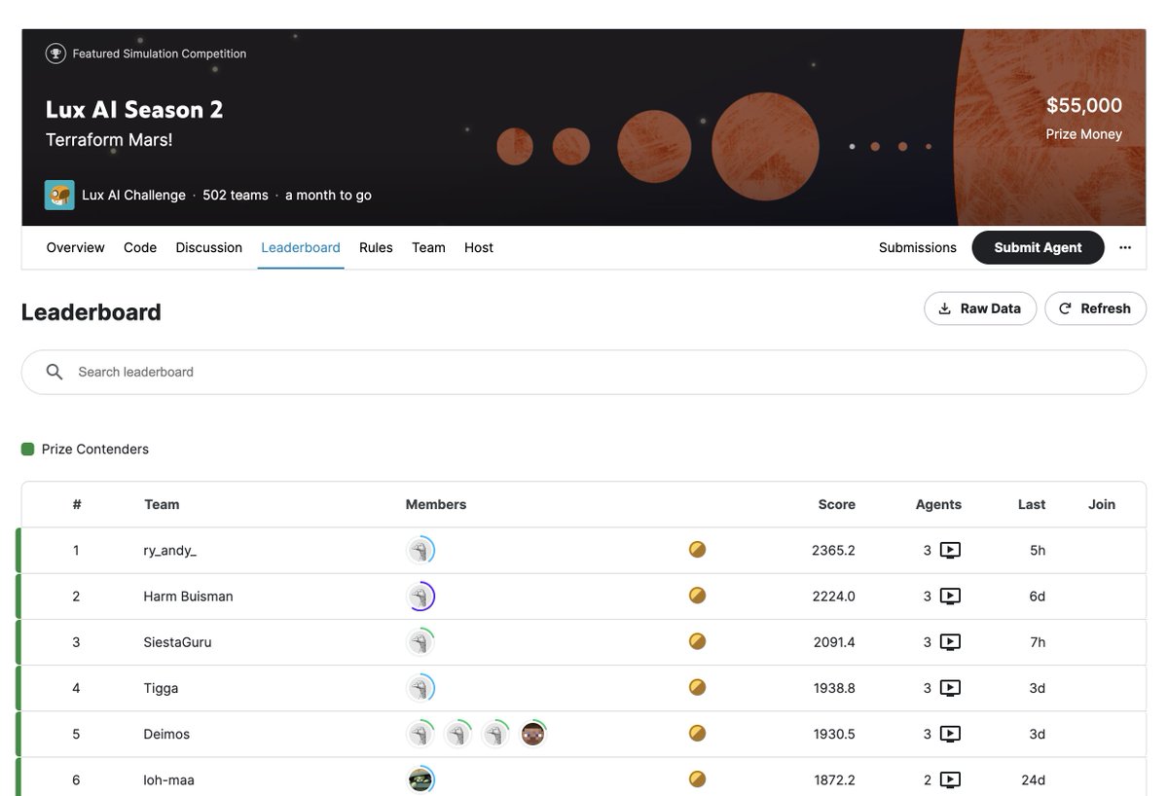The height and width of the screenshot is (796, 1168).
Task: Open the Lux AI Challenge host link
Action: pos(133,195)
